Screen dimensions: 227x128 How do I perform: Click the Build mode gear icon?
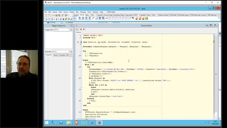pyautogui.click(x=52, y=19)
